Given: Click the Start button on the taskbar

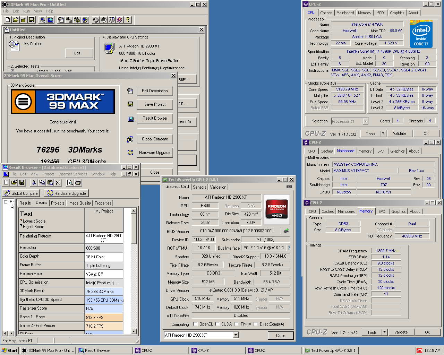Looking at the screenshot, I should tap(10, 350).
